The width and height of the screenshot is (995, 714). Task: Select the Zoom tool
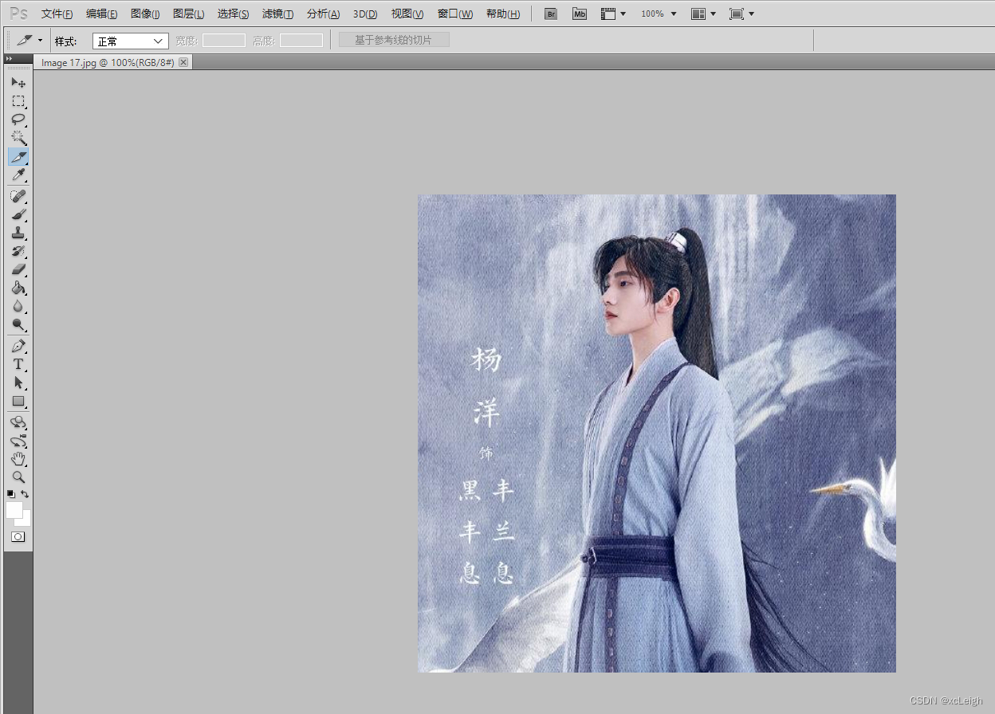18,477
